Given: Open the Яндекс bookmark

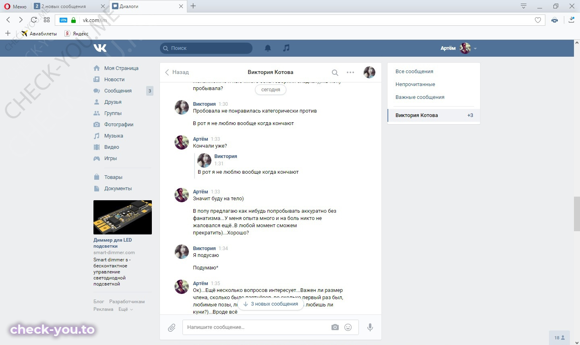Looking at the screenshot, I should point(77,34).
